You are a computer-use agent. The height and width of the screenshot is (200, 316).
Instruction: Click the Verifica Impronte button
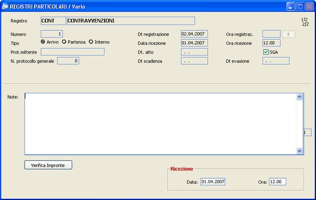(x=48, y=165)
